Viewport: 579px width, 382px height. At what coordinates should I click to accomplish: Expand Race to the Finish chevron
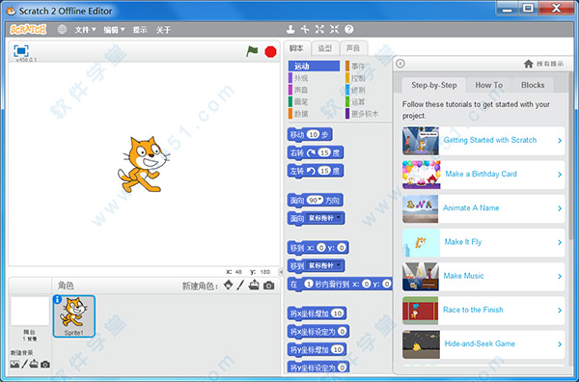[x=560, y=311]
